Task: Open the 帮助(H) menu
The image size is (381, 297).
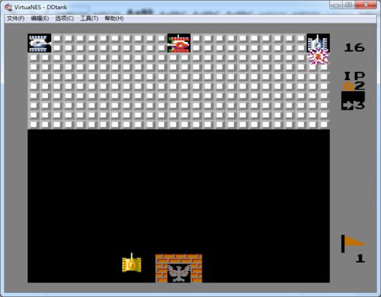Action: click(x=114, y=18)
